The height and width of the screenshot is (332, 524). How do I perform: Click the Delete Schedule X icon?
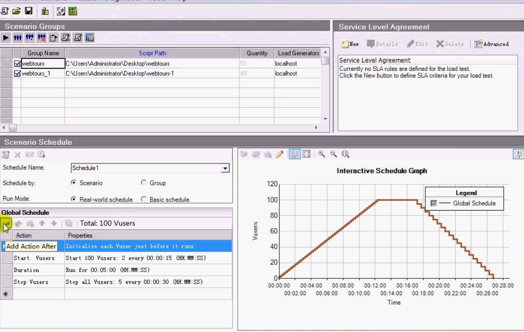click(17, 154)
